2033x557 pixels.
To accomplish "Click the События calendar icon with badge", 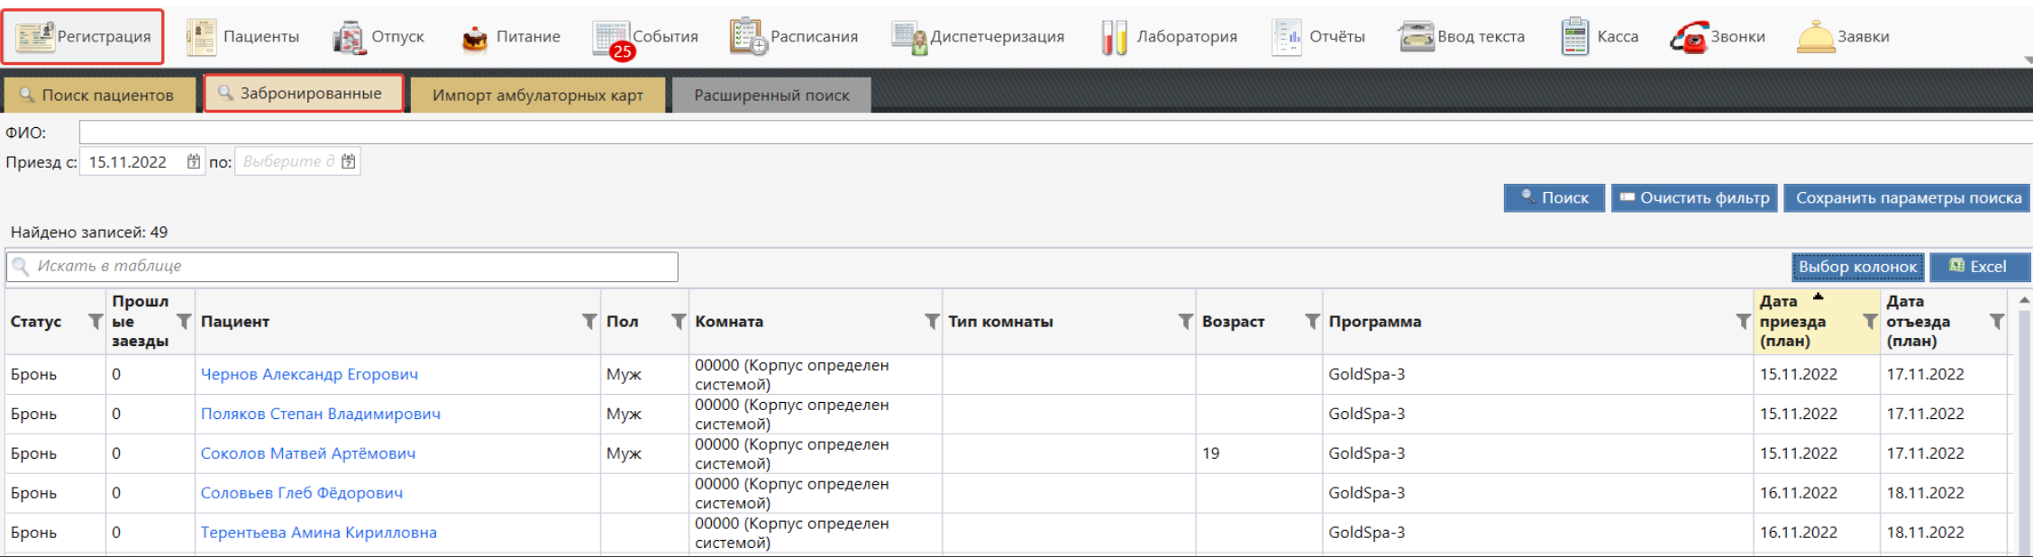I will [x=611, y=38].
